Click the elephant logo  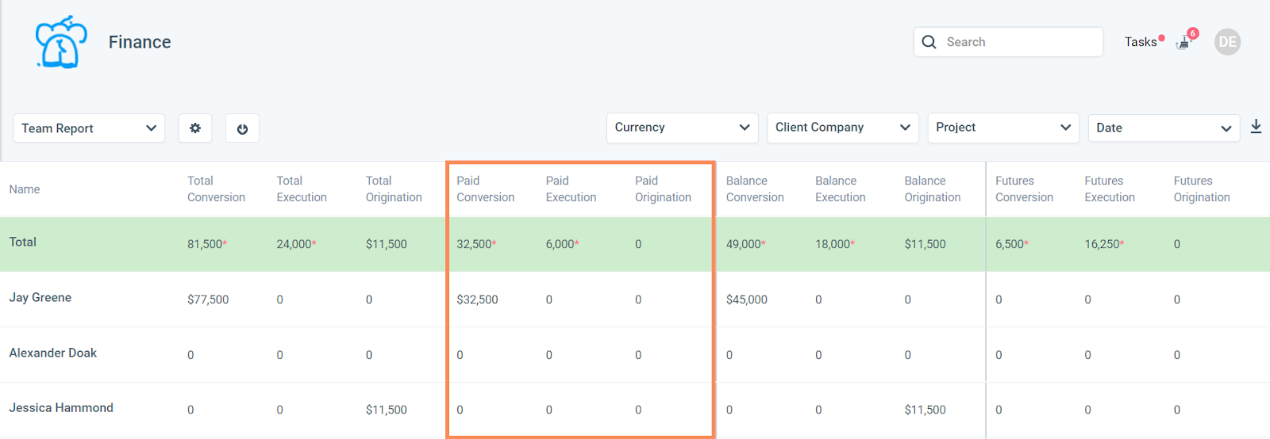[61, 42]
